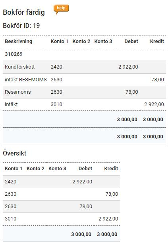
Task: Click the Konto 3 header in the Översikt table
Action: tap(57, 169)
